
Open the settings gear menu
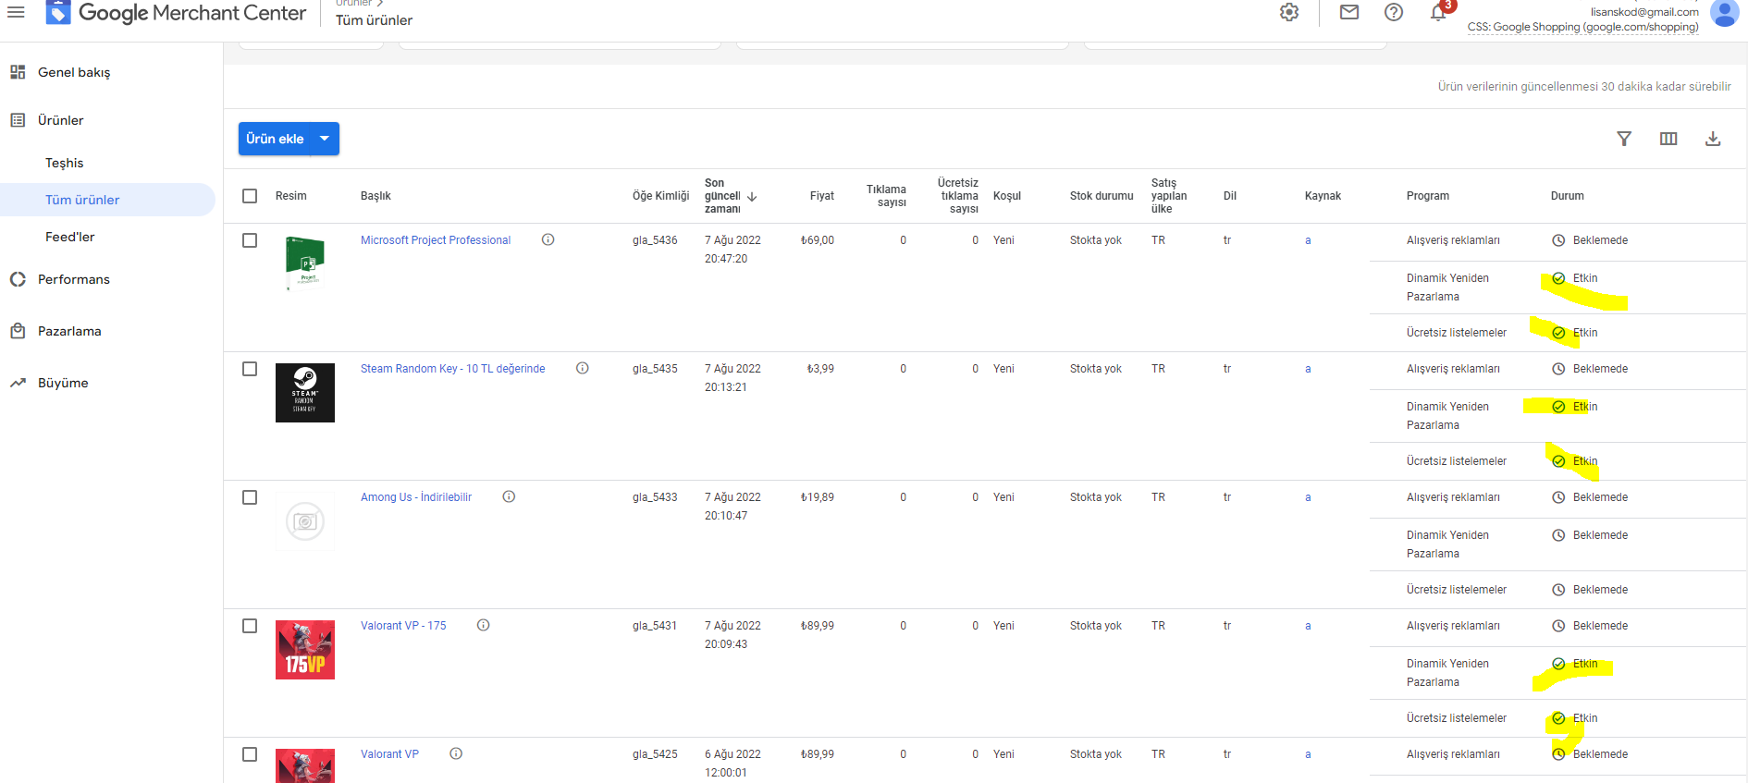coord(1289,12)
